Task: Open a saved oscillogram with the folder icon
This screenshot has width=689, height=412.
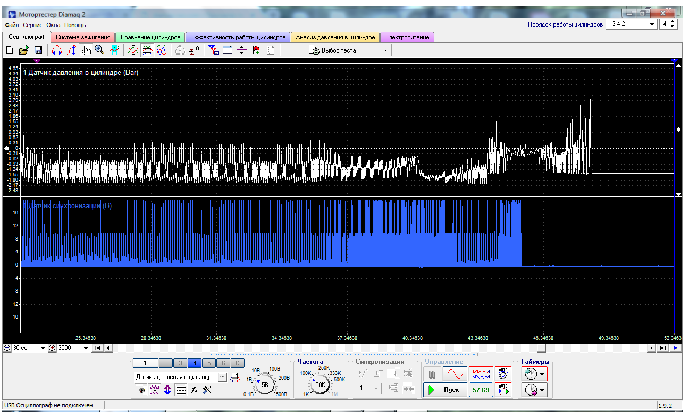Action: pyautogui.click(x=23, y=50)
